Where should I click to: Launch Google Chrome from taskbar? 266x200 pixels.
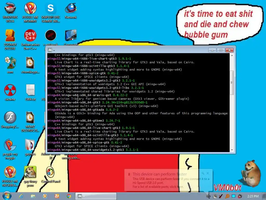(x=69, y=196)
